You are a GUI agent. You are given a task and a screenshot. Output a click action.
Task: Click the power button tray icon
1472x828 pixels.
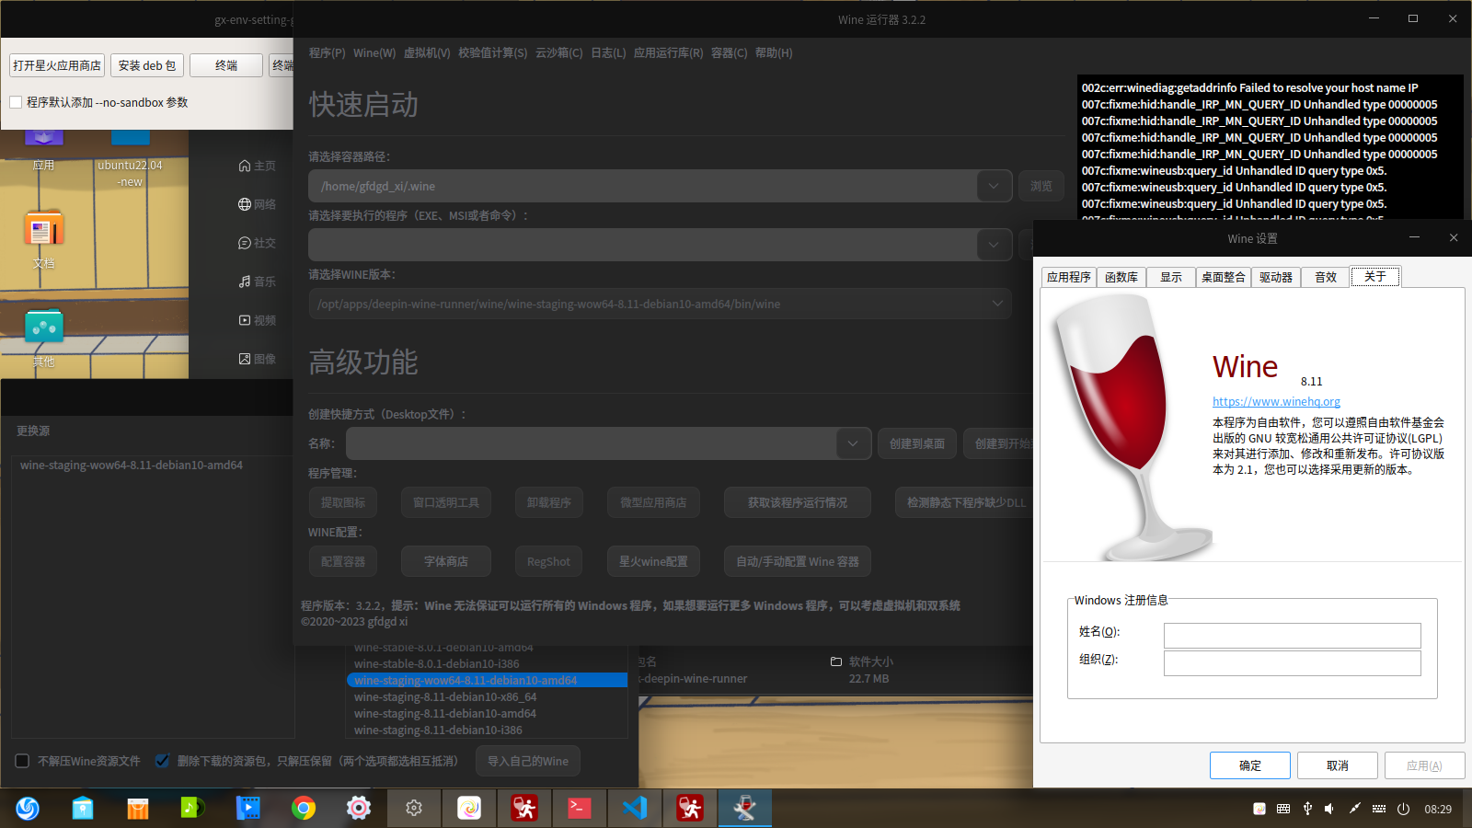coord(1403,809)
